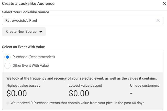The image size is (167, 111).
Task: Close the Create a Lookalike Audience dialog
Action: pyautogui.click(x=164, y=4)
